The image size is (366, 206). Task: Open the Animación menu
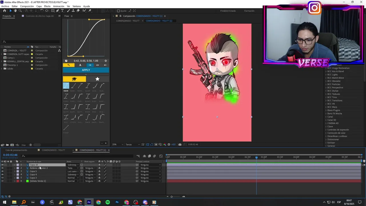point(59,6)
